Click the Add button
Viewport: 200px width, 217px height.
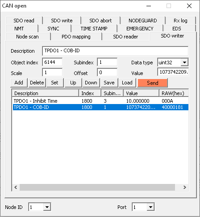pyautogui.click(x=19, y=83)
